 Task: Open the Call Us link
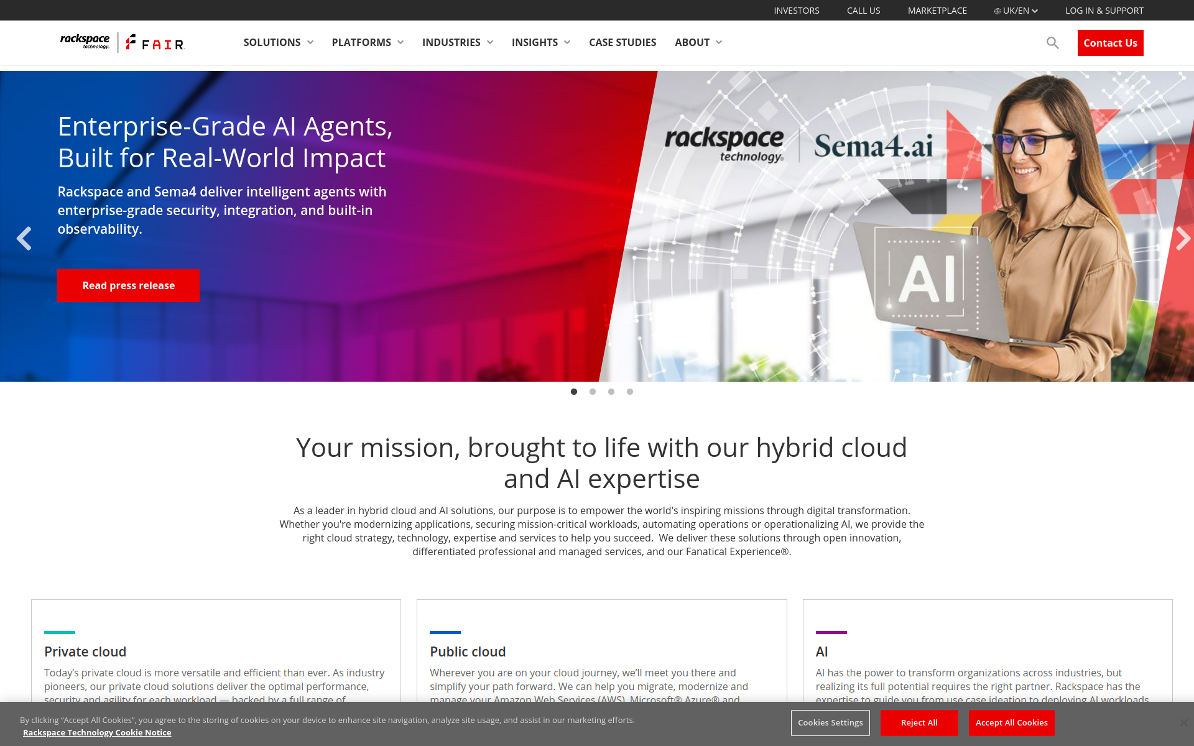(x=863, y=11)
